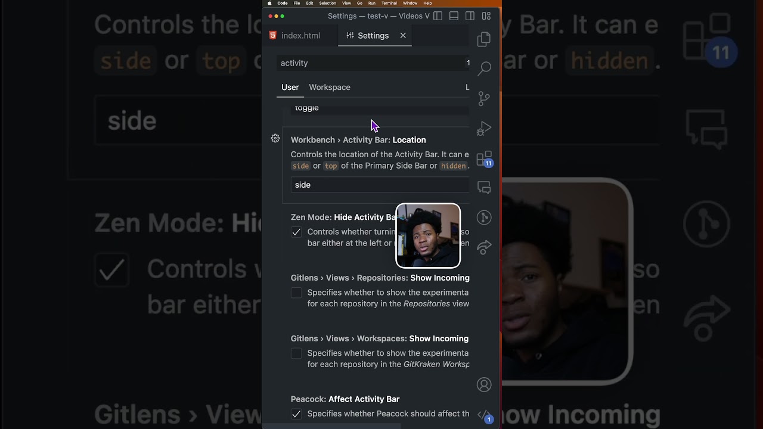Screen dimensions: 763x429
Task: Click gear icon beside Activity Bar Location setting
Action: pos(275,138)
